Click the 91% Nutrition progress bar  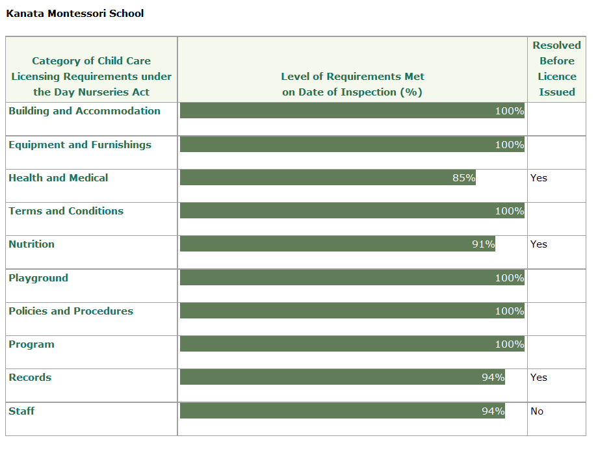click(337, 244)
